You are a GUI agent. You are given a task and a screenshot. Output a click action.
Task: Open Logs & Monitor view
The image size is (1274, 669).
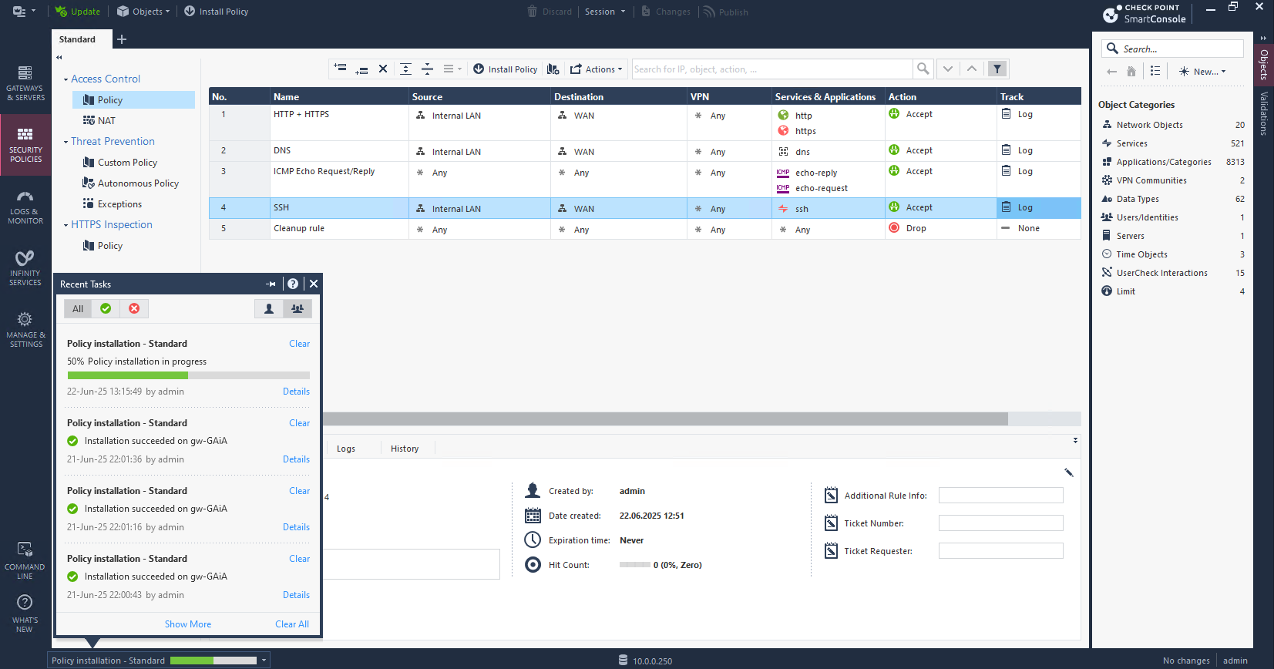click(x=25, y=207)
